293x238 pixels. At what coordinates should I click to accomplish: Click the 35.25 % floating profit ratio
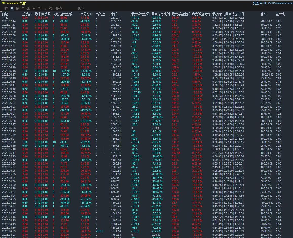(197, 181)
